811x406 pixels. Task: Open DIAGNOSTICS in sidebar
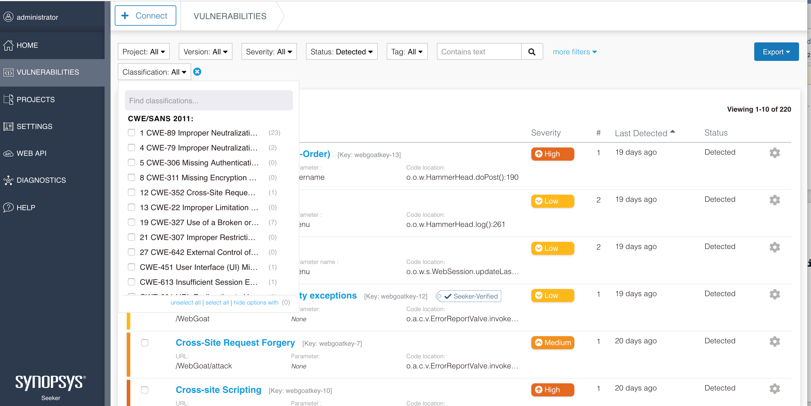[52, 181]
